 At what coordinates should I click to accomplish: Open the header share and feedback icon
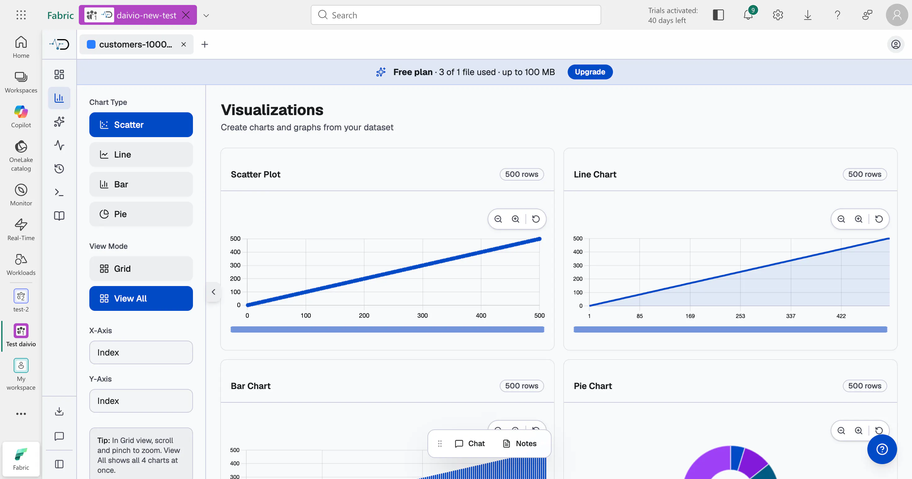pos(867,15)
